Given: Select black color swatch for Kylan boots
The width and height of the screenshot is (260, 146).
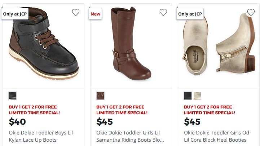Looking at the screenshot, I should point(13,96).
